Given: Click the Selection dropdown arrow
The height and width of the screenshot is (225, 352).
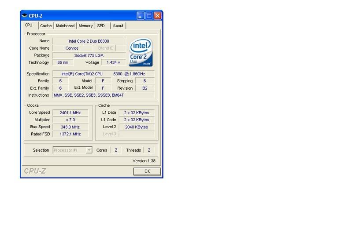Looking at the screenshot, I should click(89, 150).
